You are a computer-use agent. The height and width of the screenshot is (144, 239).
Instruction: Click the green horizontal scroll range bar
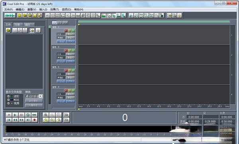tap(154, 21)
